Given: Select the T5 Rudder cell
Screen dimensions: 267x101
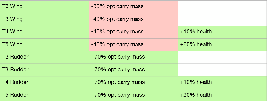Looking at the screenshot, I should (44, 95).
